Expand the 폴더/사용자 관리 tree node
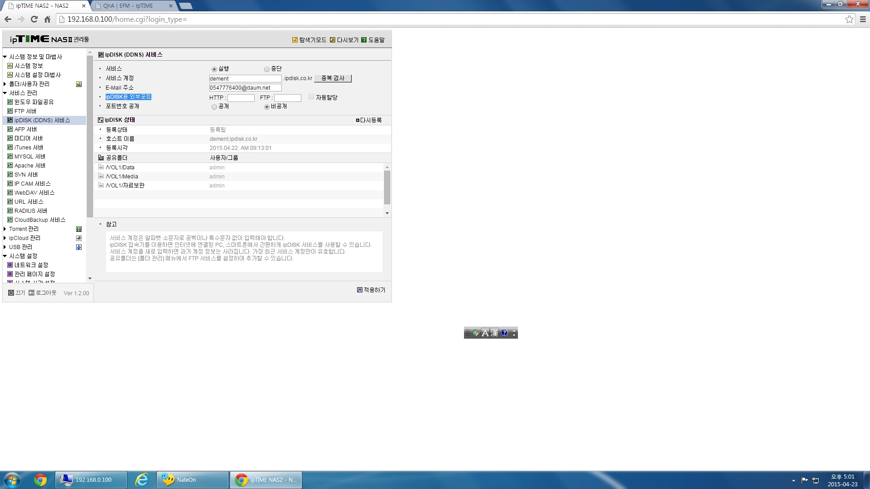 tap(5, 84)
